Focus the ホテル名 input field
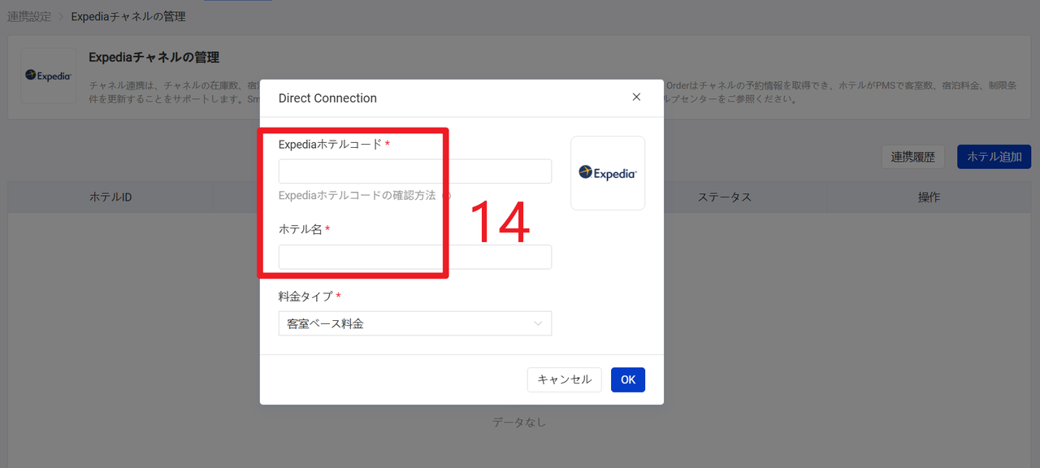This screenshot has height=468, width=1040. tap(414, 257)
